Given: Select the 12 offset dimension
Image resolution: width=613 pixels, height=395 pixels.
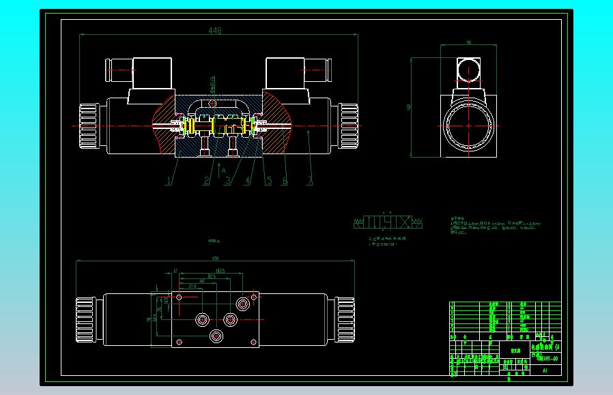Looking at the screenshot, I should (175, 271).
